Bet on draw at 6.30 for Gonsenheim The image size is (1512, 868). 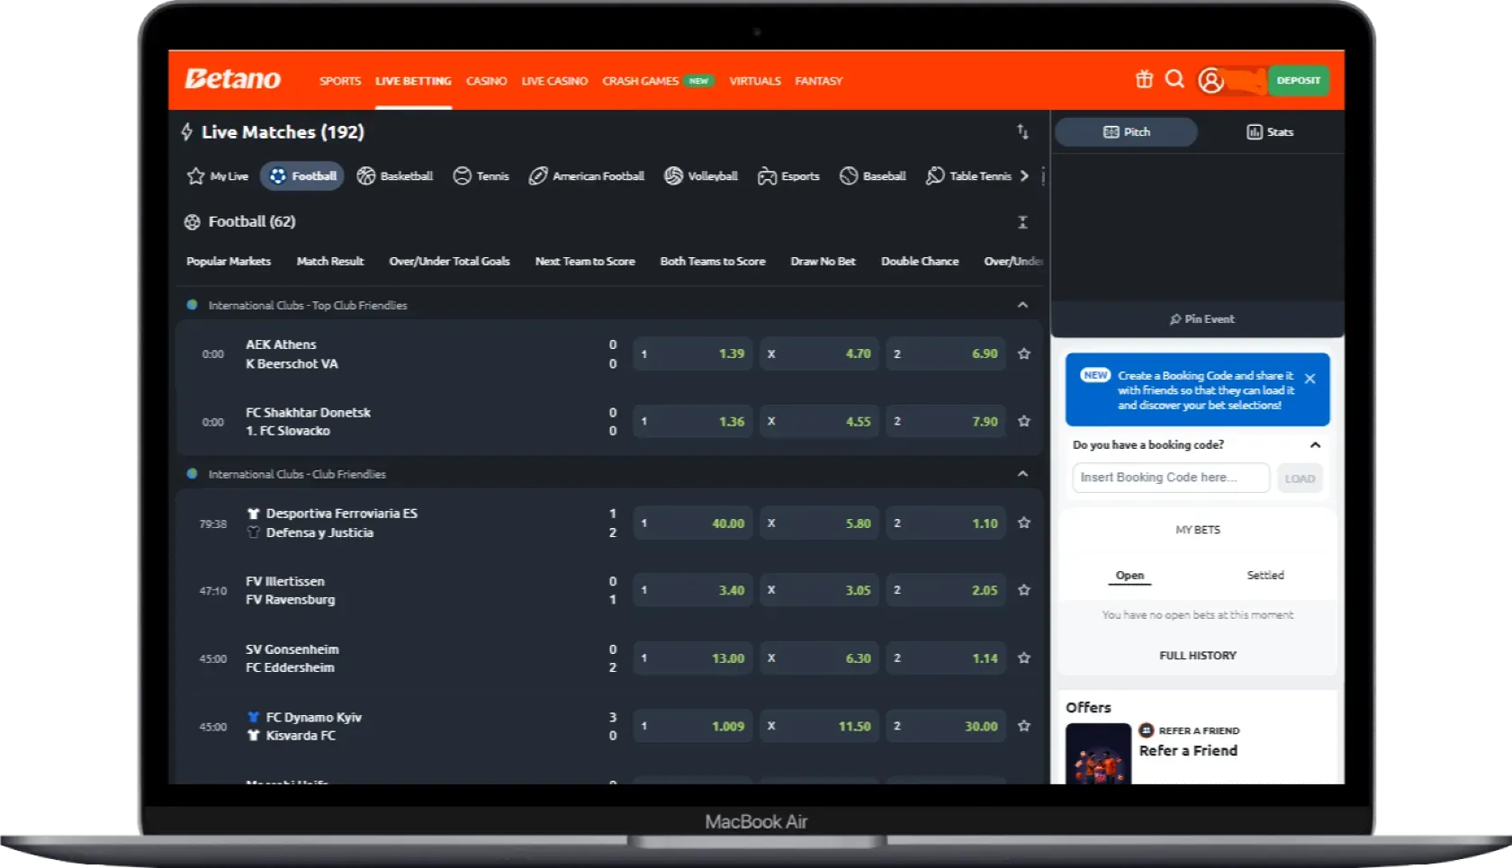tap(820, 658)
